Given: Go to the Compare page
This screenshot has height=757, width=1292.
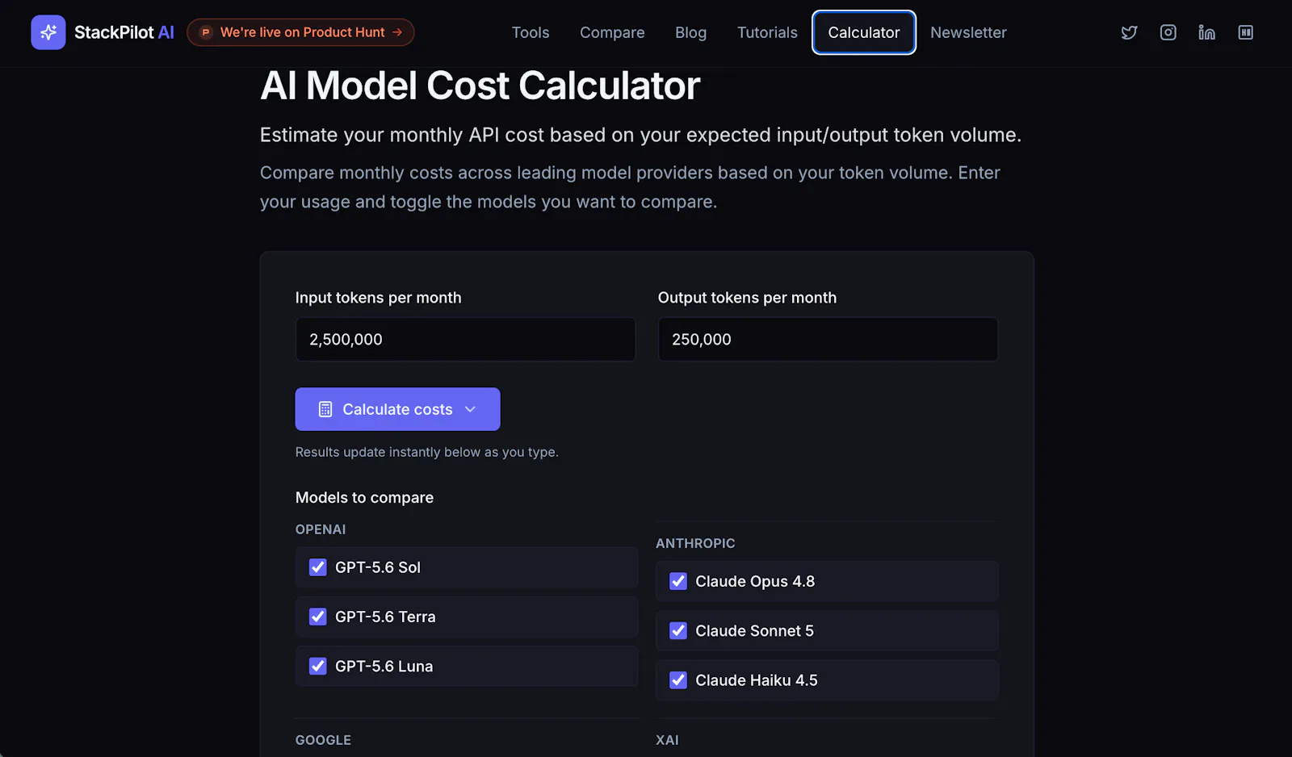Looking at the screenshot, I should coord(612,32).
